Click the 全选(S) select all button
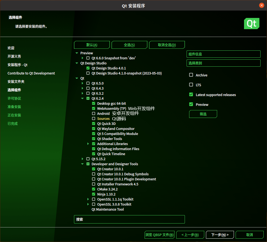This screenshot has height=242, width=267. (129, 45)
